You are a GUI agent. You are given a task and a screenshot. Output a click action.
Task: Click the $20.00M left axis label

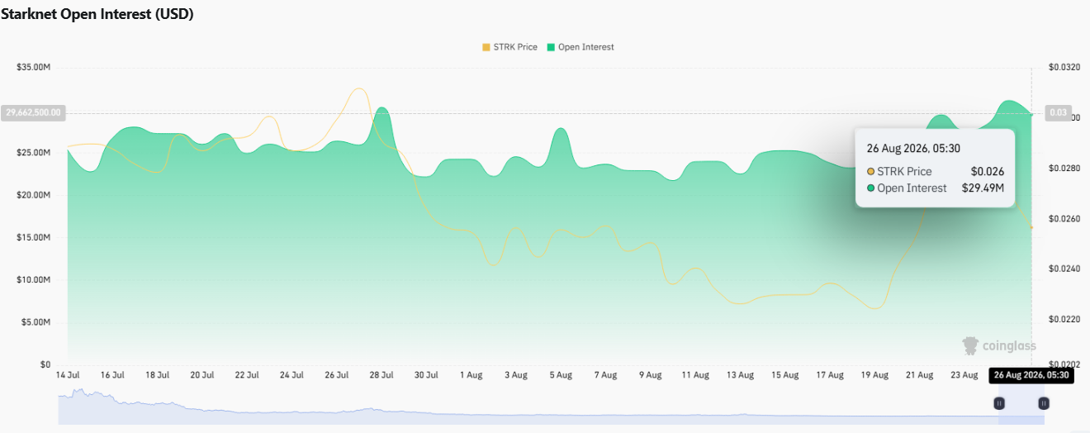point(33,195)
